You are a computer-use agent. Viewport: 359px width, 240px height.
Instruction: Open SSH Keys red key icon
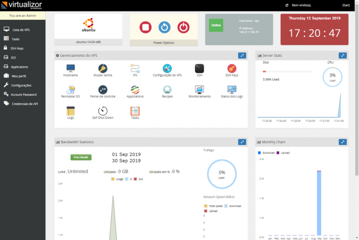pyautogui.click(x=232, y=68)
